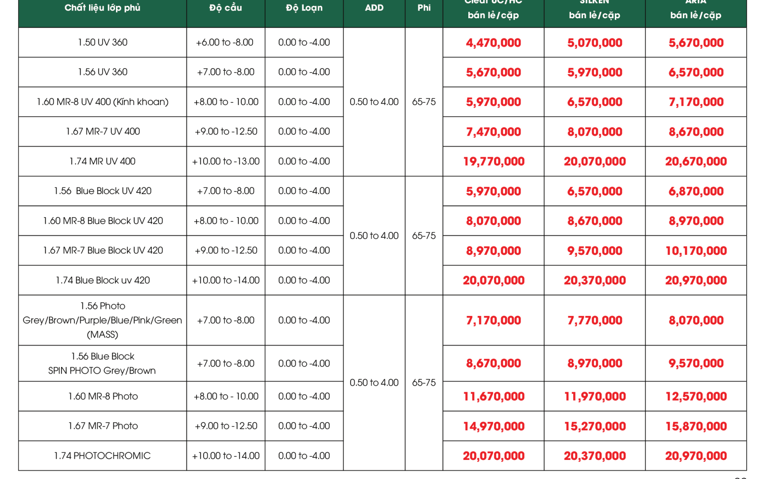The image size is (764, 479).
Task: Click price 19,770,000 in 1.74 MR row
Action: 494,162
